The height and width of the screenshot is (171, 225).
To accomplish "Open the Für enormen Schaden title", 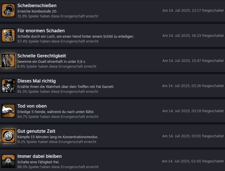I will point(41,31).
